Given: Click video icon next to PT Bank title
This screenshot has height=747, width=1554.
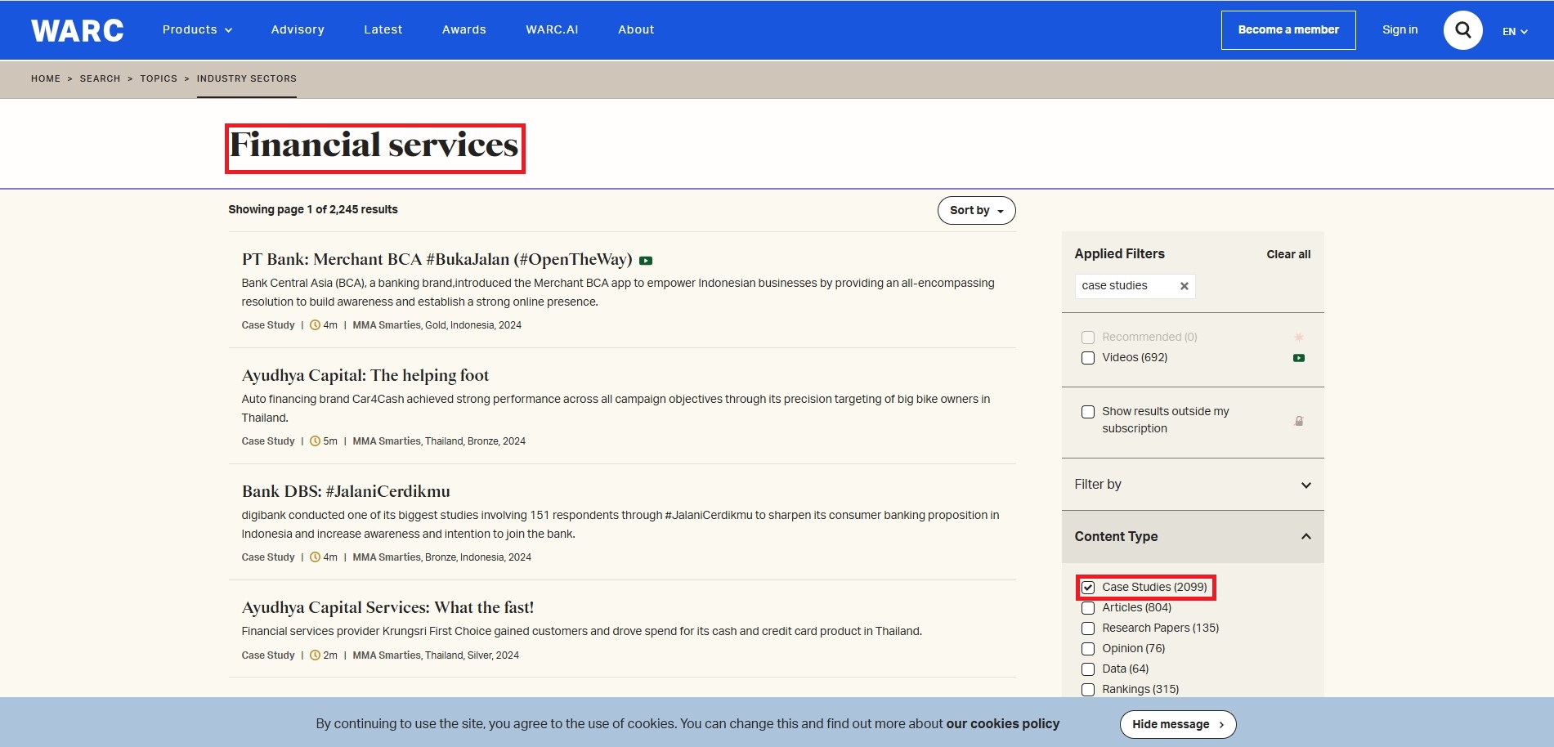Looking at the screenshot, I should (x=646, y=261).
